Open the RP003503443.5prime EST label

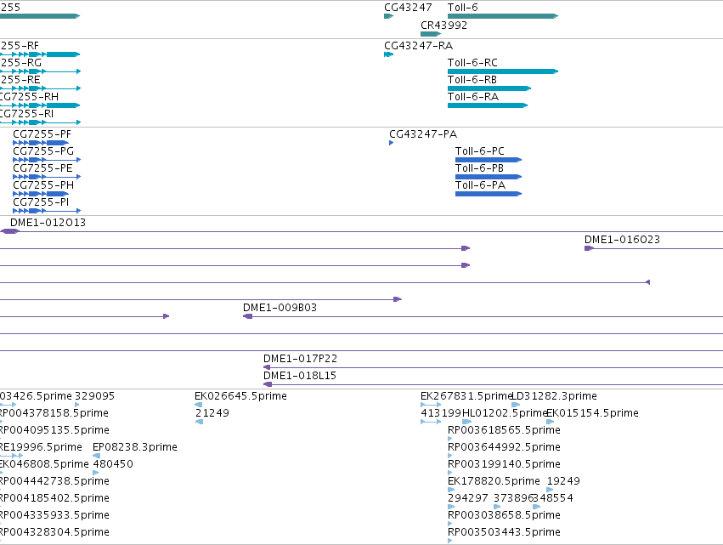(504, 532)
